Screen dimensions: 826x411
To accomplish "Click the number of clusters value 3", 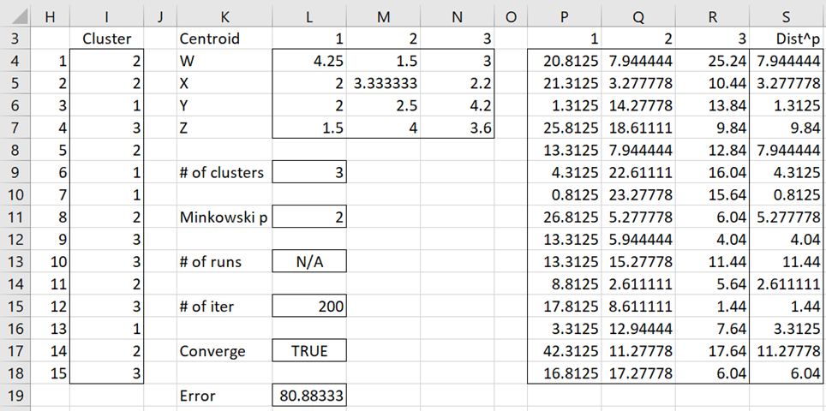I will [x=309, y=172].
